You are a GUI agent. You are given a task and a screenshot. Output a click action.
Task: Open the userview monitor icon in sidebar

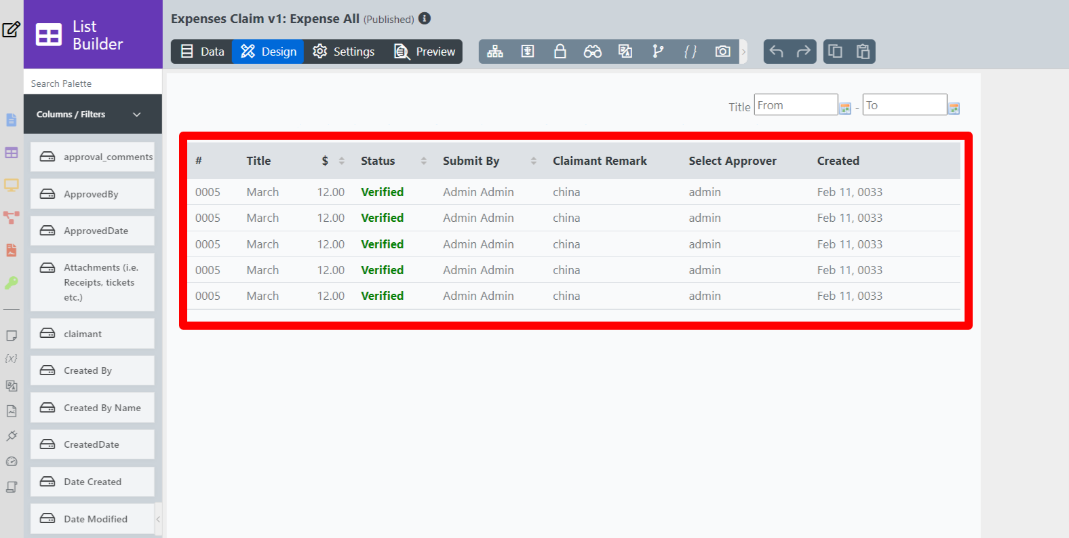pyautogui.click(x=12, y=185)
